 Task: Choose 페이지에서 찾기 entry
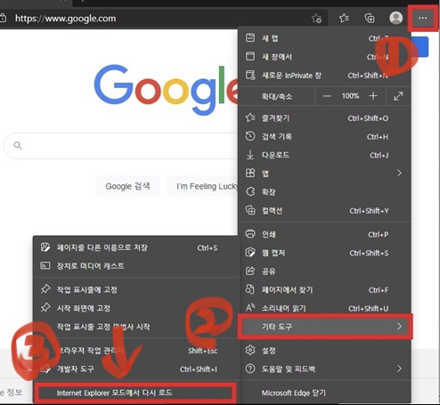click(324, 290)
